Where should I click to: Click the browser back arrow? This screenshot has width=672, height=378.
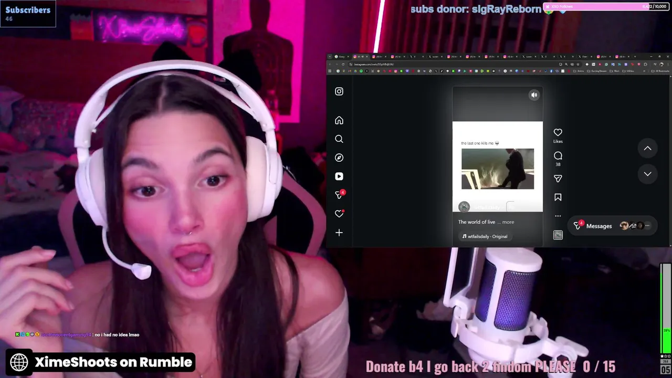(330, 65)
